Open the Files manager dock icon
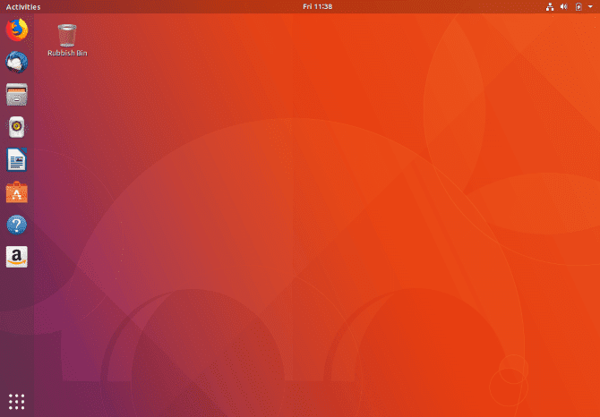 click(17, 95)
